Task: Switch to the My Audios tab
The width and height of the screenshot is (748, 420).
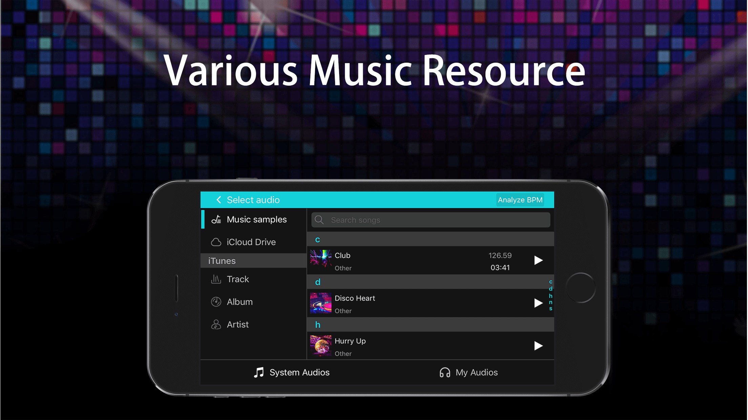Action: pyautogui.click(x=469, y=372)
